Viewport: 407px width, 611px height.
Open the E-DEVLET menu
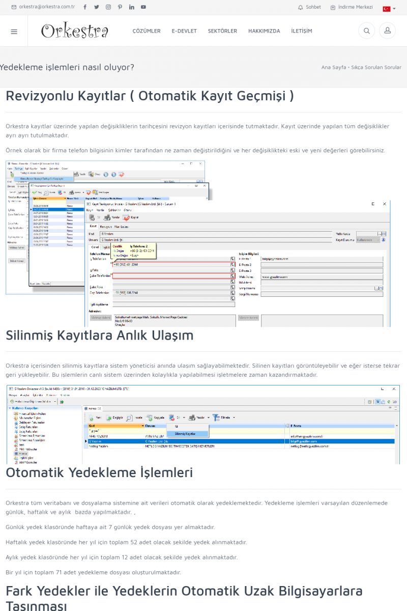[x=184, y=31]
